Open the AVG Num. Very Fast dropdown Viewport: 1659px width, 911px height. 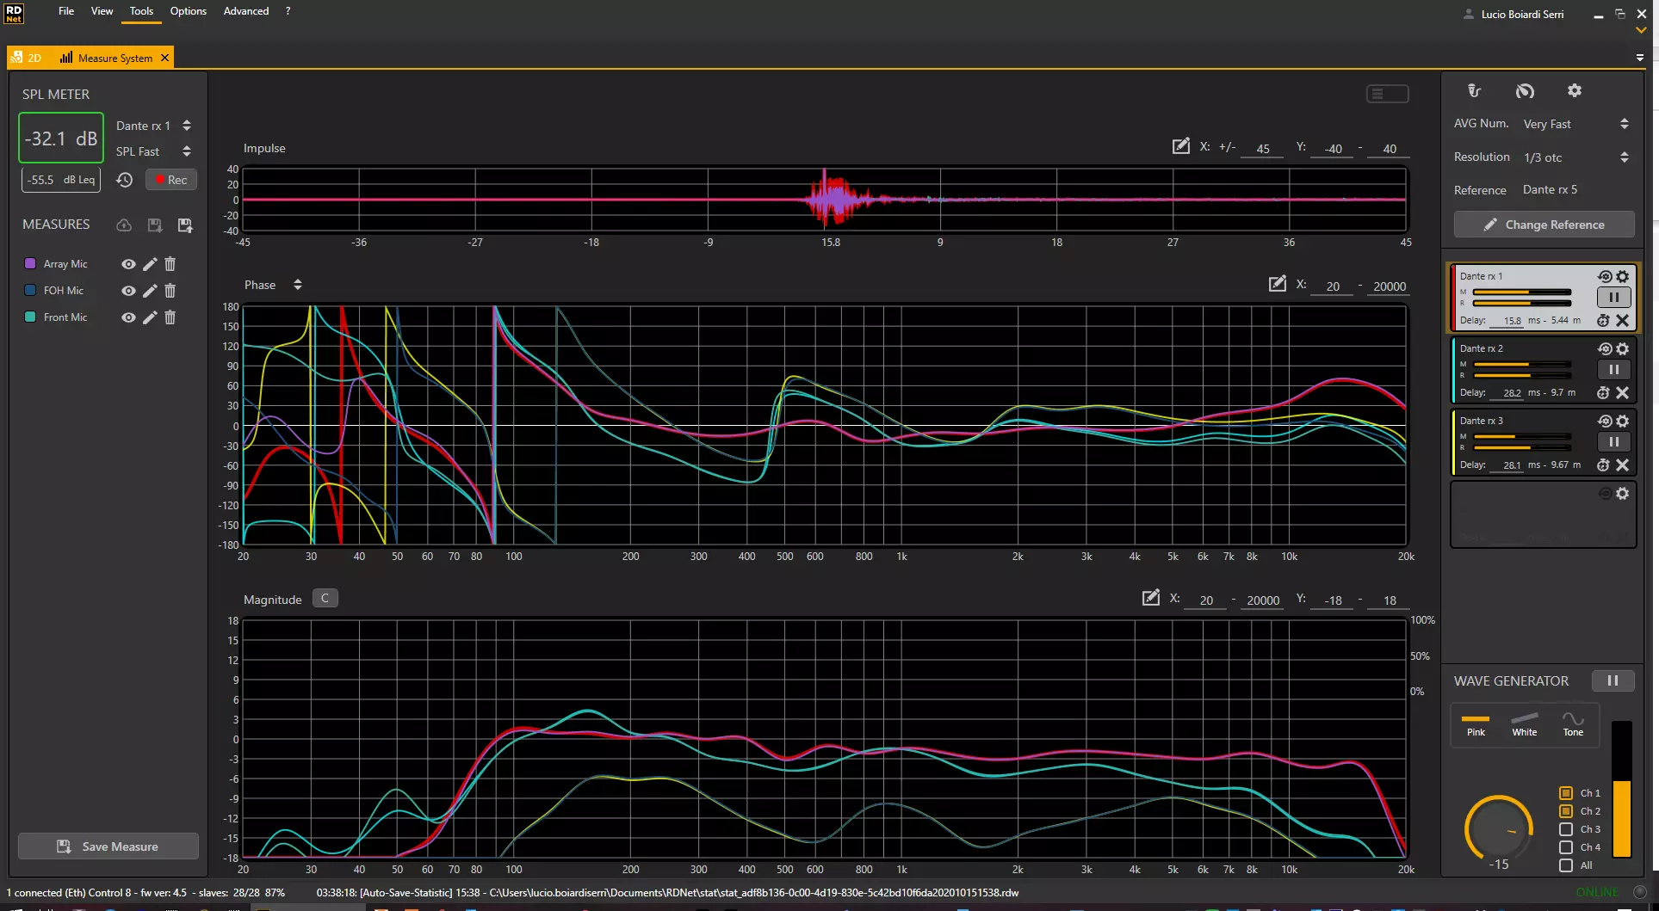click(1624, 124)
